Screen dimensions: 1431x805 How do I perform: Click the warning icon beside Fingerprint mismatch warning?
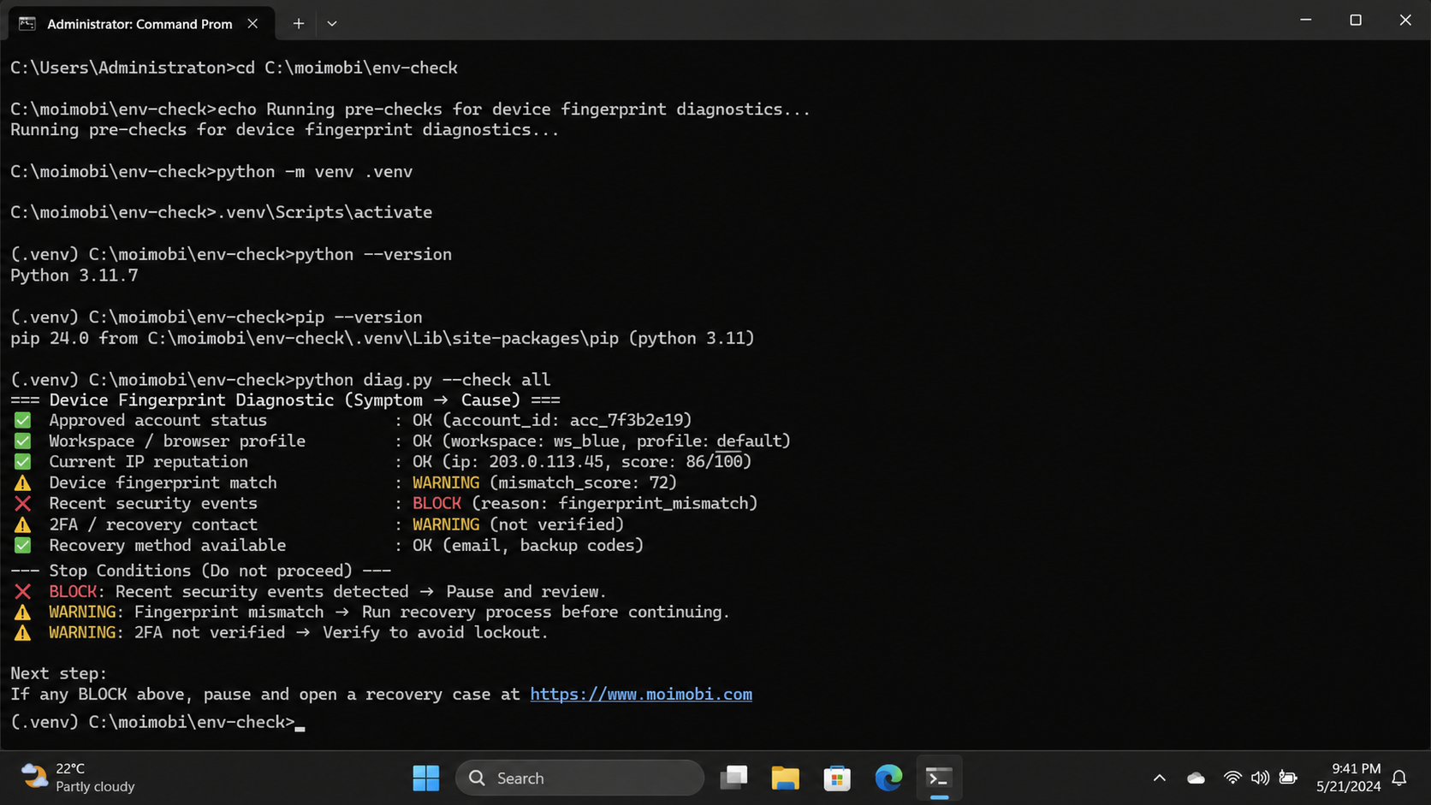pyautogui.click(x=23, y=613)
